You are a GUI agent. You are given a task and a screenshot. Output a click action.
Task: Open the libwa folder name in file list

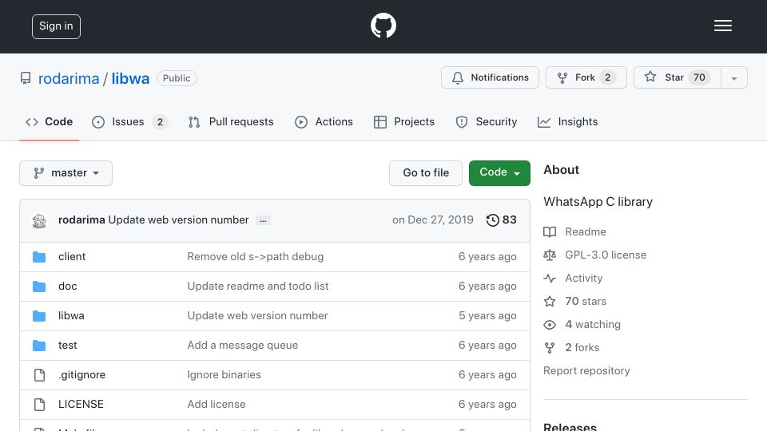pos(71,316)
